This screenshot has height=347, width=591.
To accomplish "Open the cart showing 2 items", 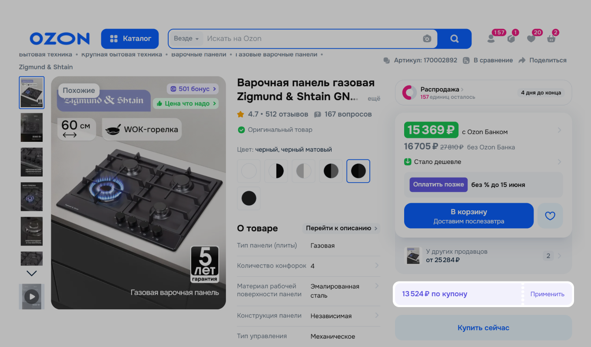I will click(x=551, y=39).
